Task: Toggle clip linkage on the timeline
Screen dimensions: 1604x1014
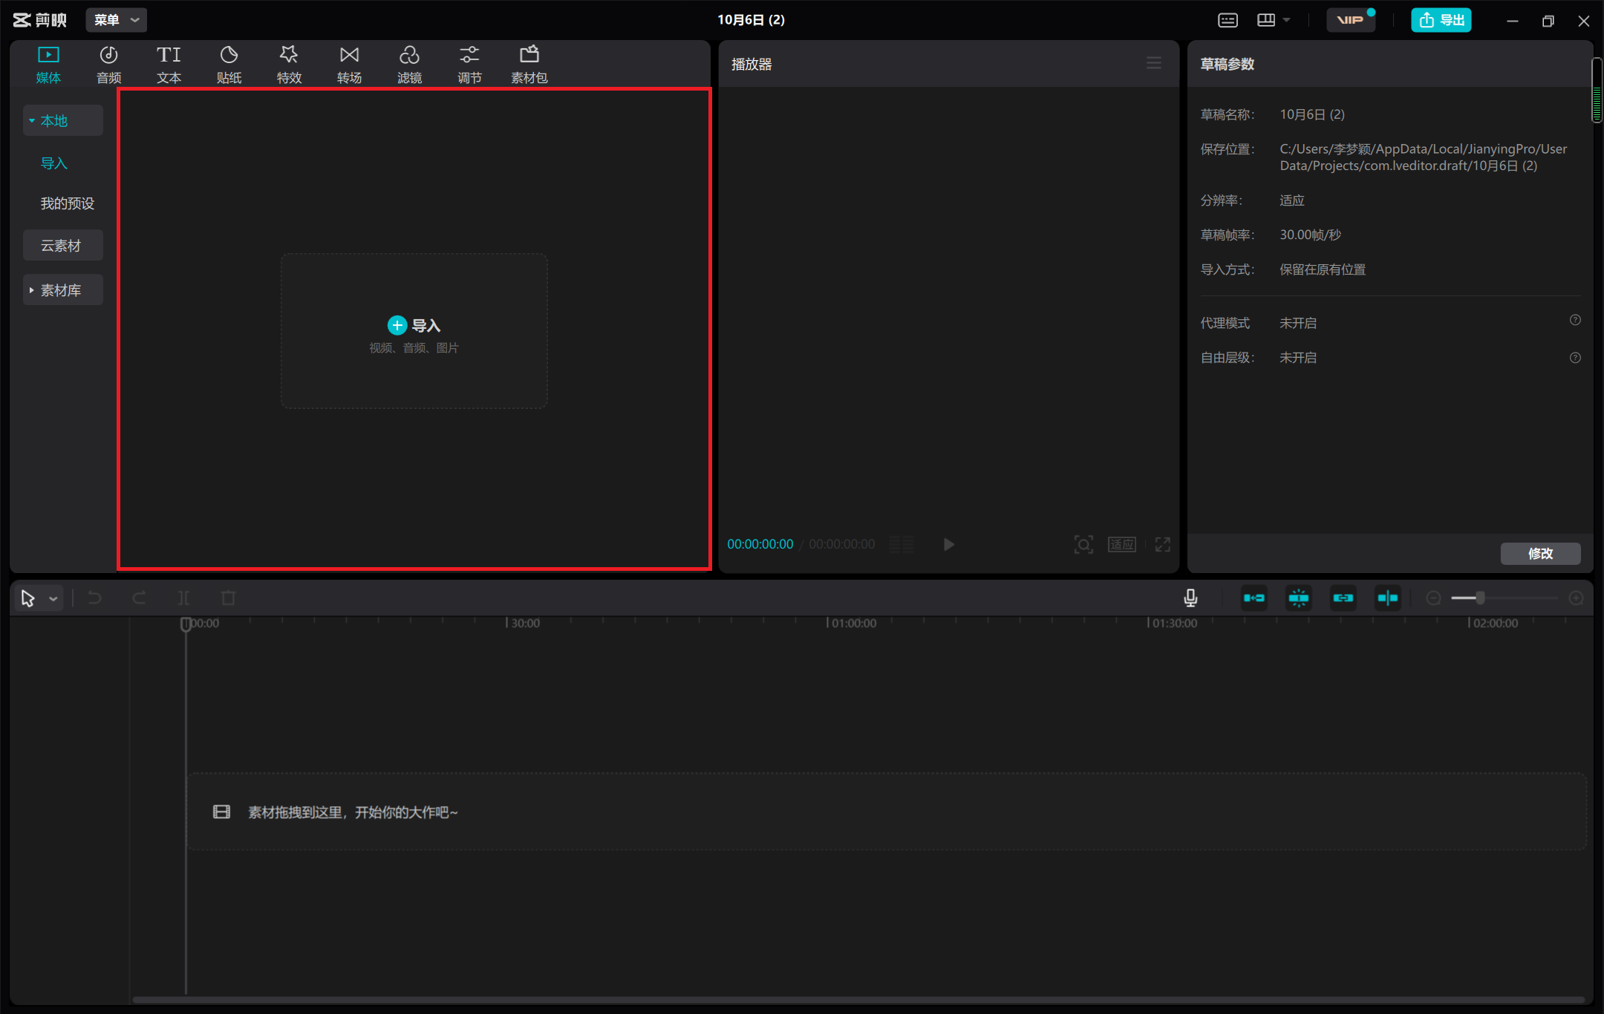Action: pos(1343,598)
